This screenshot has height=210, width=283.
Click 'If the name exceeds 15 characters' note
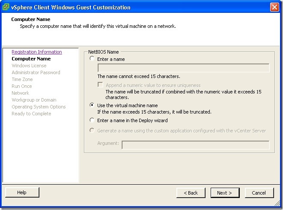click(154, 112)
